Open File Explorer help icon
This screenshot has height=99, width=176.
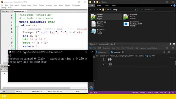pyautogui.click(x=175, y=5)
